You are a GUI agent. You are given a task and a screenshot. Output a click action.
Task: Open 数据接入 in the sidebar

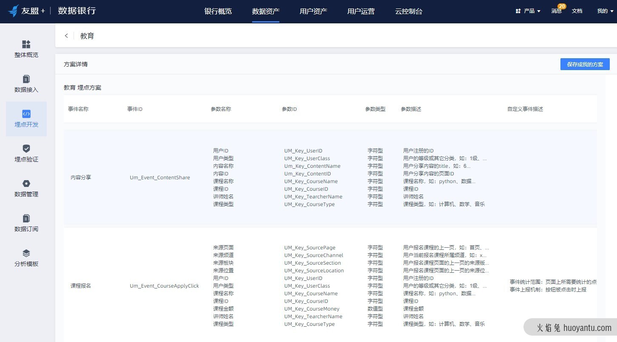point(26,84)
